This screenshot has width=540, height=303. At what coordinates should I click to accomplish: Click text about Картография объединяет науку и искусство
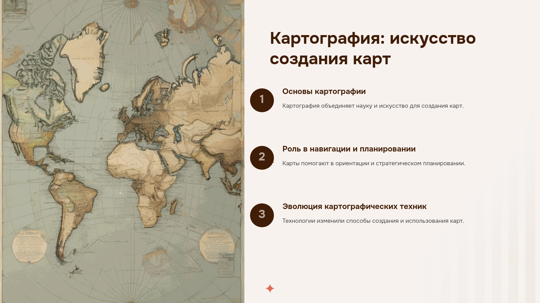373,106
